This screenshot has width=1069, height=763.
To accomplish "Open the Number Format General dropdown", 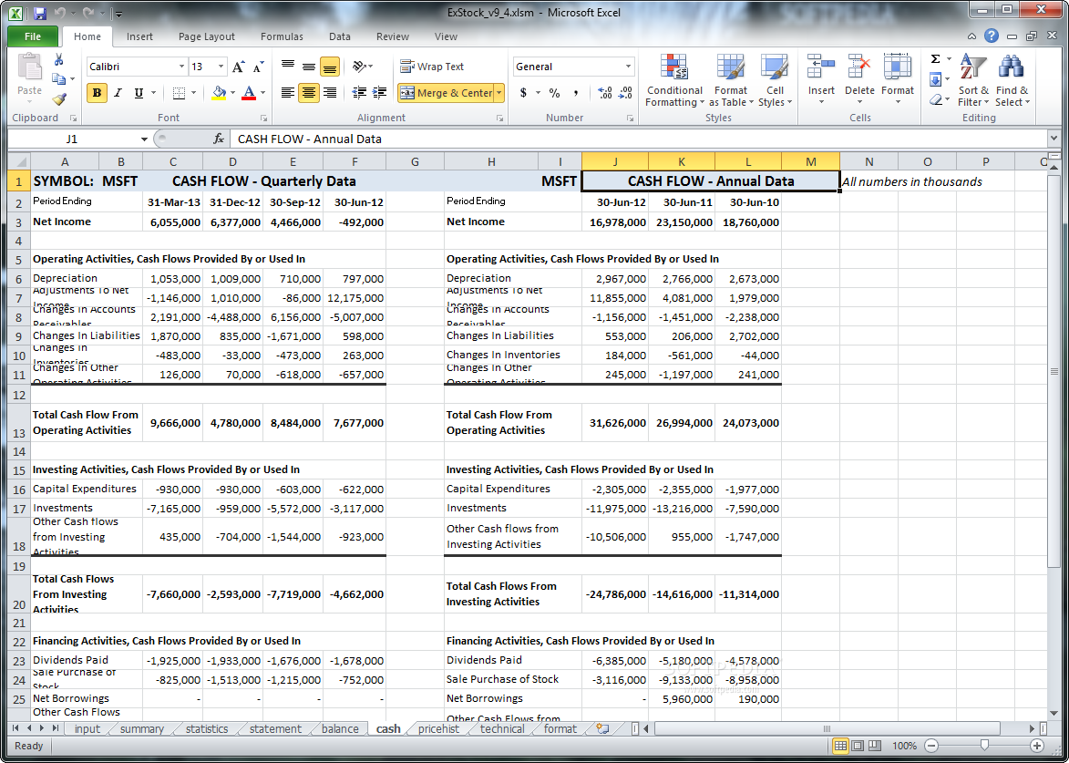I will (628, 67).
